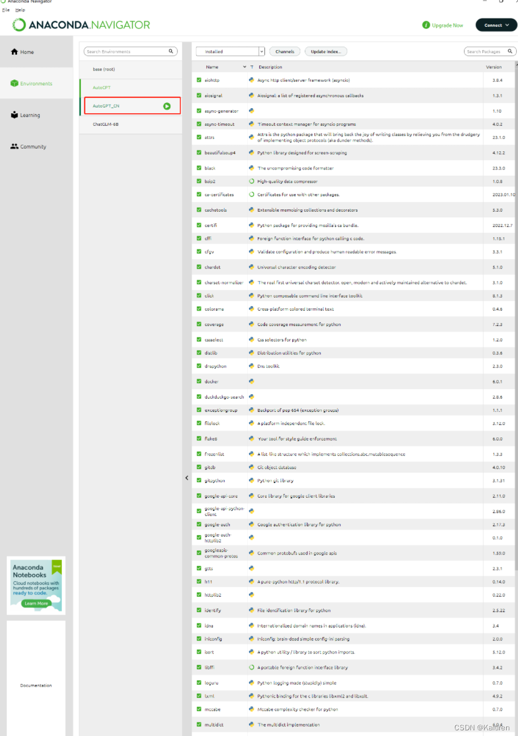Click the conda circle icon in the bzip2 row

point(251,181)
